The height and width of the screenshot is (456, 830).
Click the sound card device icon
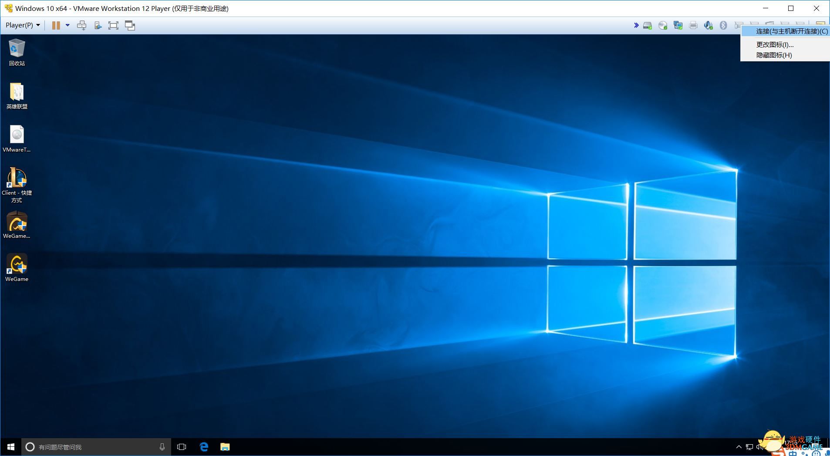point(709,26)
